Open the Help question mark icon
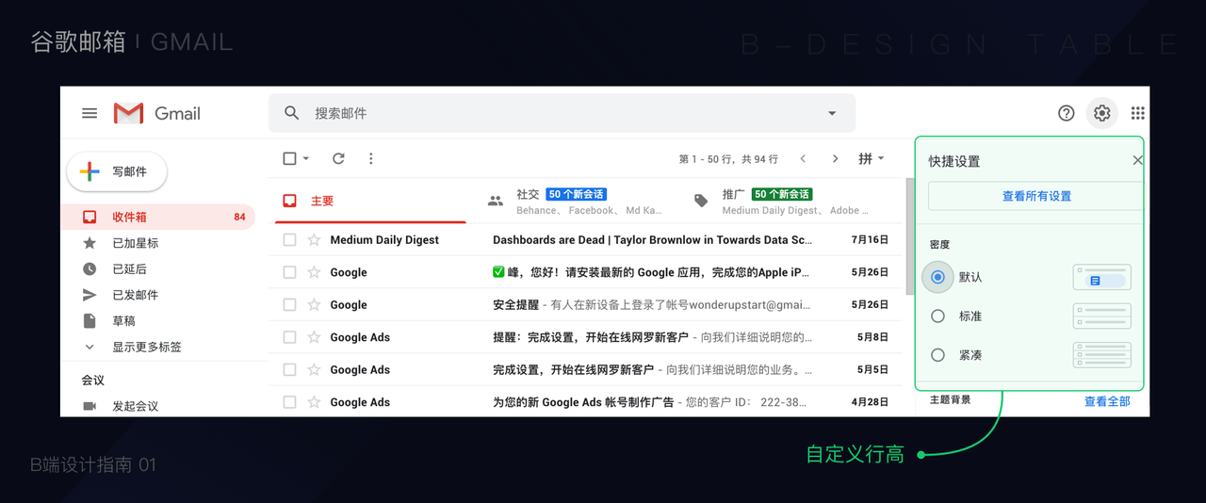This screenshot has width=1206, height=503. 1067,113
